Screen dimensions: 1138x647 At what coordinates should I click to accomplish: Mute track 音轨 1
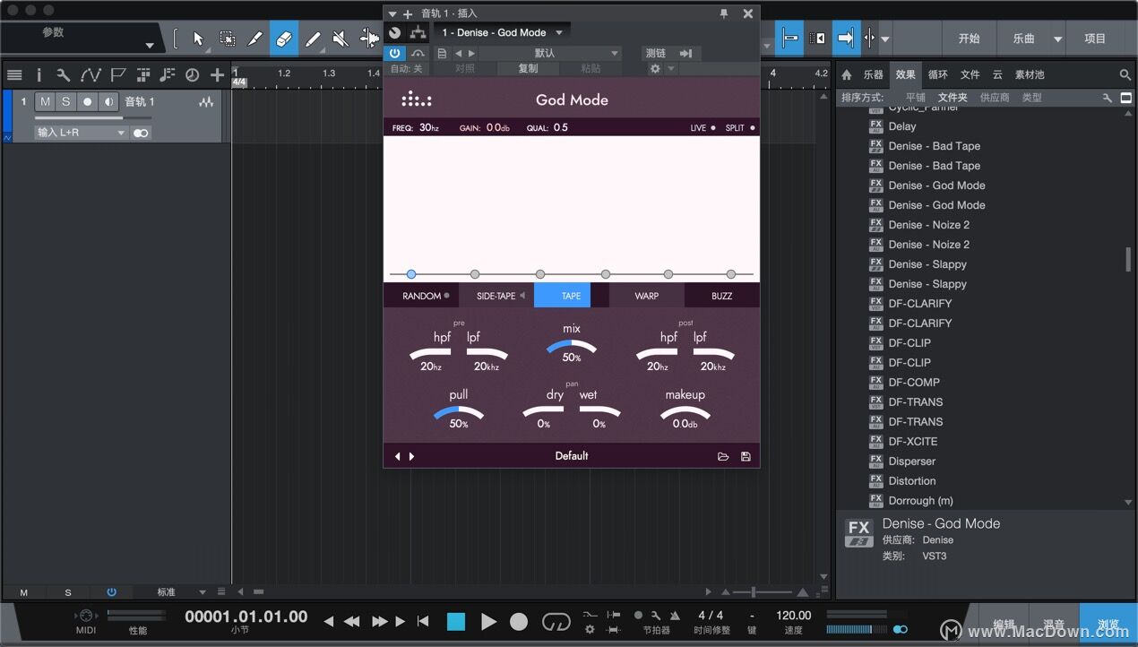(46, 102)
